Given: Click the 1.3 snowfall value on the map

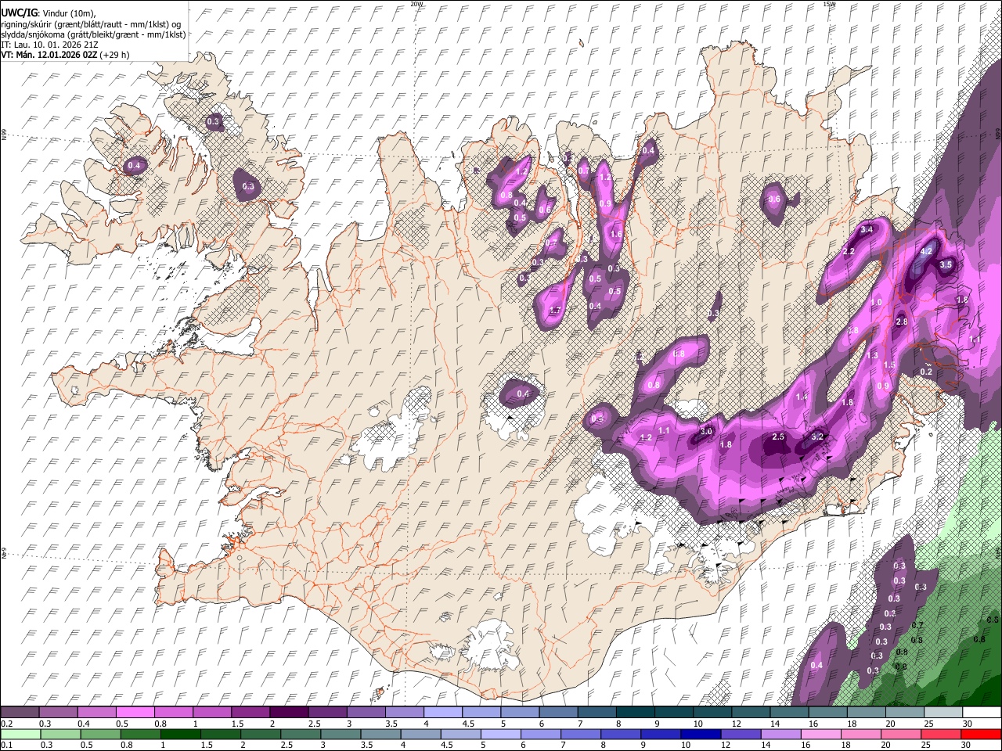Looking at the screenshot, I should tap(873, 355).
